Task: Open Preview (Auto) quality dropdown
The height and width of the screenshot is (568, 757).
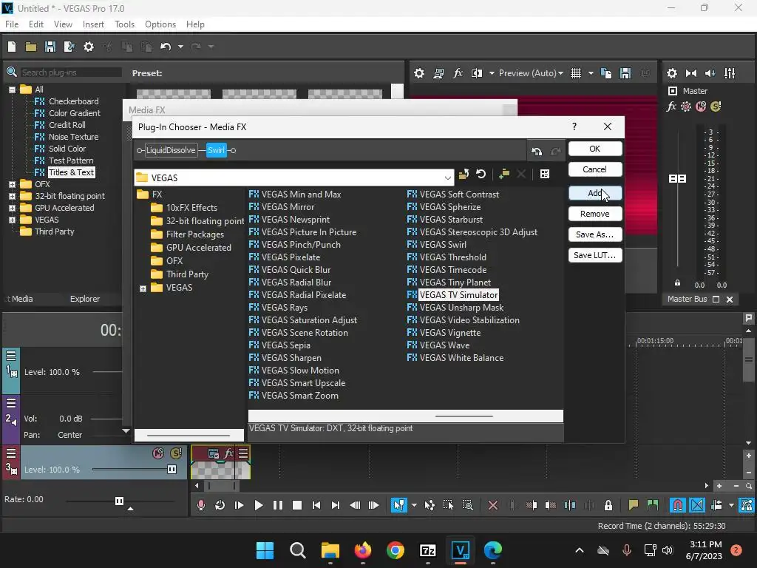Action: pyautogui.click(x=531, y=73)
